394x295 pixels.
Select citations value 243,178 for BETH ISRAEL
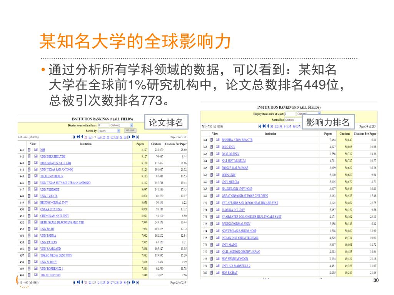pyautogui.click(x=159, y=222)
